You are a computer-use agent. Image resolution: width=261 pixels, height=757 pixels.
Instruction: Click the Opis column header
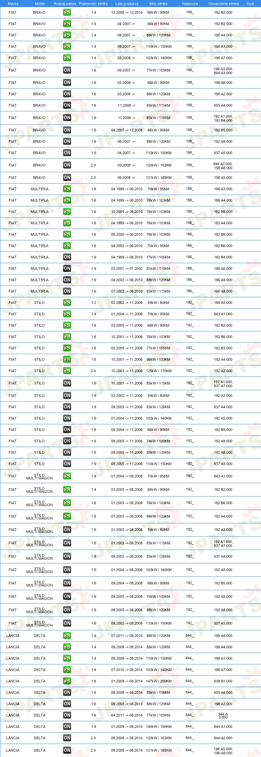250,4
